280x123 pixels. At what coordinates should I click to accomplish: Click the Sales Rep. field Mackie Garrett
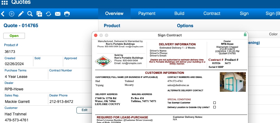pyautogui.click(x=17, y=102)
